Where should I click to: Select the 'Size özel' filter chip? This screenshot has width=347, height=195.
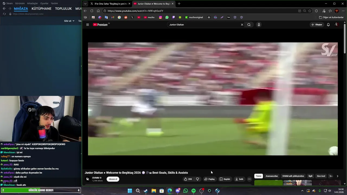pyautogui.click(x=321, y=176)
